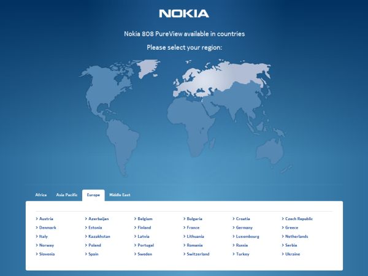368x276 pixels.
Task: Click the Russia country link
Action: [242, 245]
